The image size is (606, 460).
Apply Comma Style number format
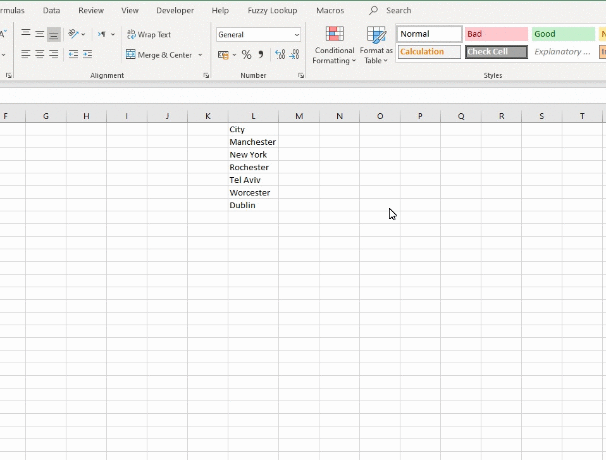pos(261,55)
